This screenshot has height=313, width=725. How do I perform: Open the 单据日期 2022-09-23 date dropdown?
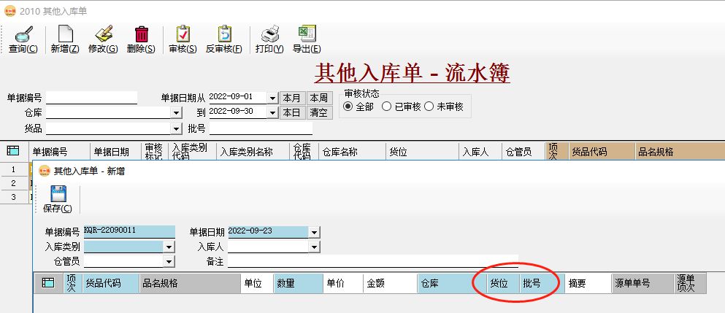click(x=315, y=232)
